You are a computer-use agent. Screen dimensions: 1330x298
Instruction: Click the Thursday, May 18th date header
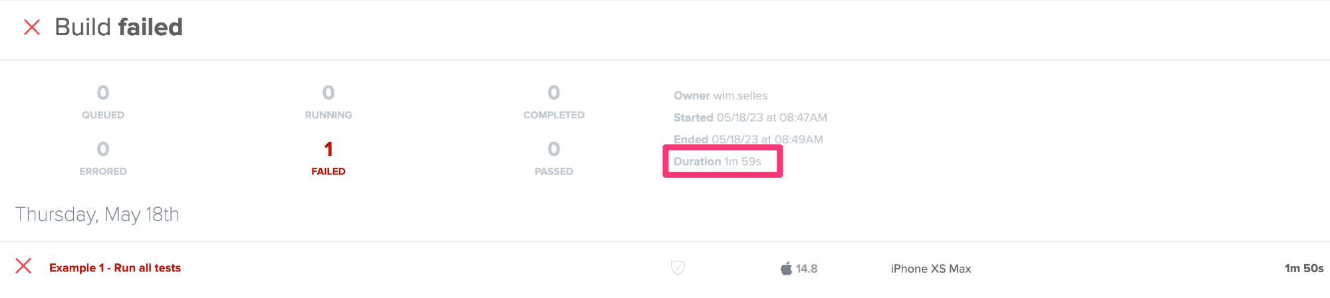(x=97, y=214)
